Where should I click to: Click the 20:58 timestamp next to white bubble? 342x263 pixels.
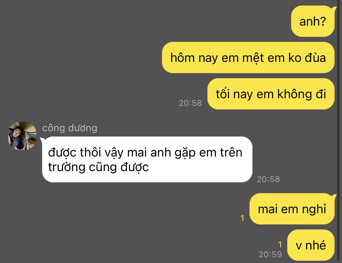[268, 179]
